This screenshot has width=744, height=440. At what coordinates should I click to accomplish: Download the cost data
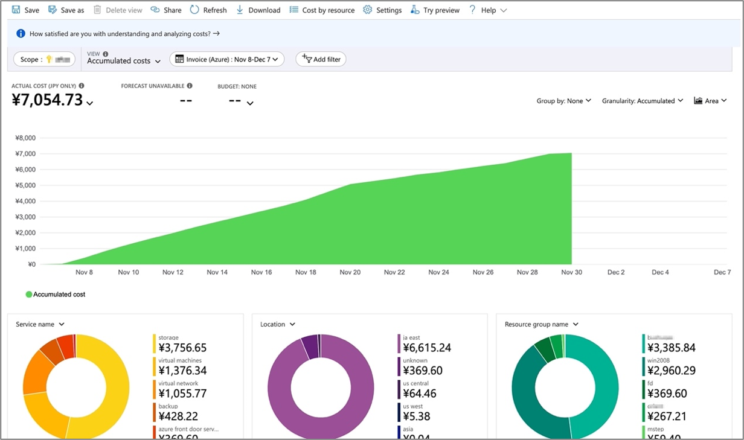(258, 10)
